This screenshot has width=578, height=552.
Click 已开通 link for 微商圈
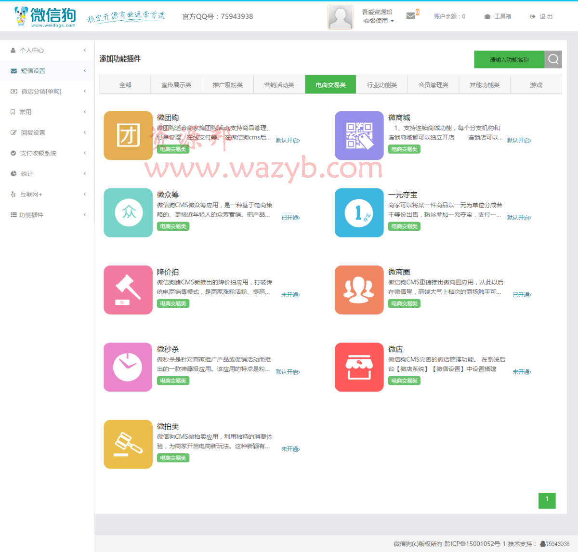522,295
